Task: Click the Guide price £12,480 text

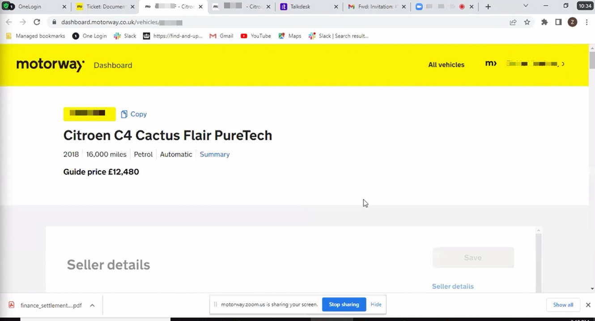Action: pos(101,172)
